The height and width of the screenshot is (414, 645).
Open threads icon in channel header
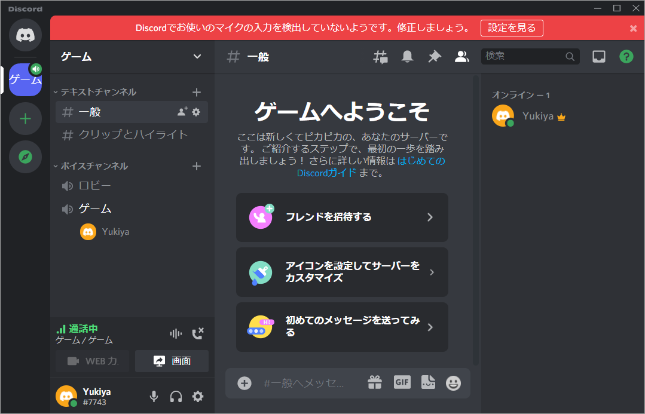point(381,57)
